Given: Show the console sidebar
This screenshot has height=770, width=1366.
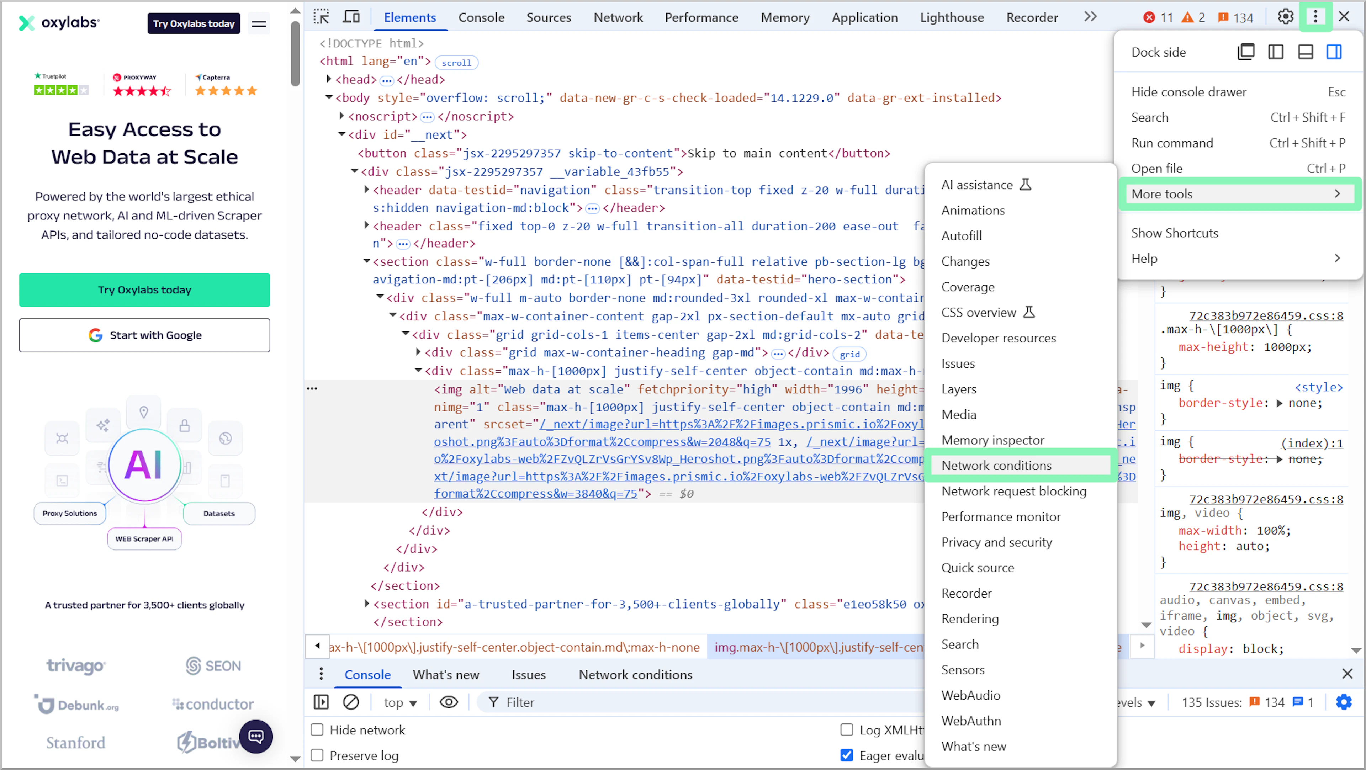Looking at the screenshot, I should point(321,702).
